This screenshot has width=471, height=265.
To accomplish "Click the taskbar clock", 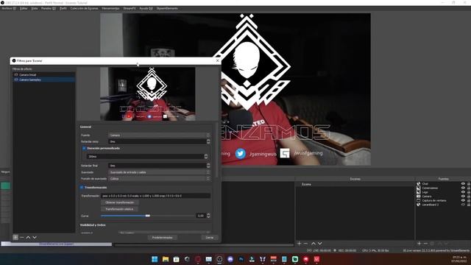I will [459, 259].
